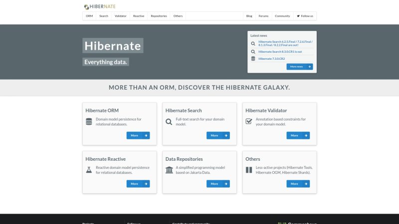The height and width of the screenshot is (224, 399).
Task: Open the Community link
Action: pos(282,16)
